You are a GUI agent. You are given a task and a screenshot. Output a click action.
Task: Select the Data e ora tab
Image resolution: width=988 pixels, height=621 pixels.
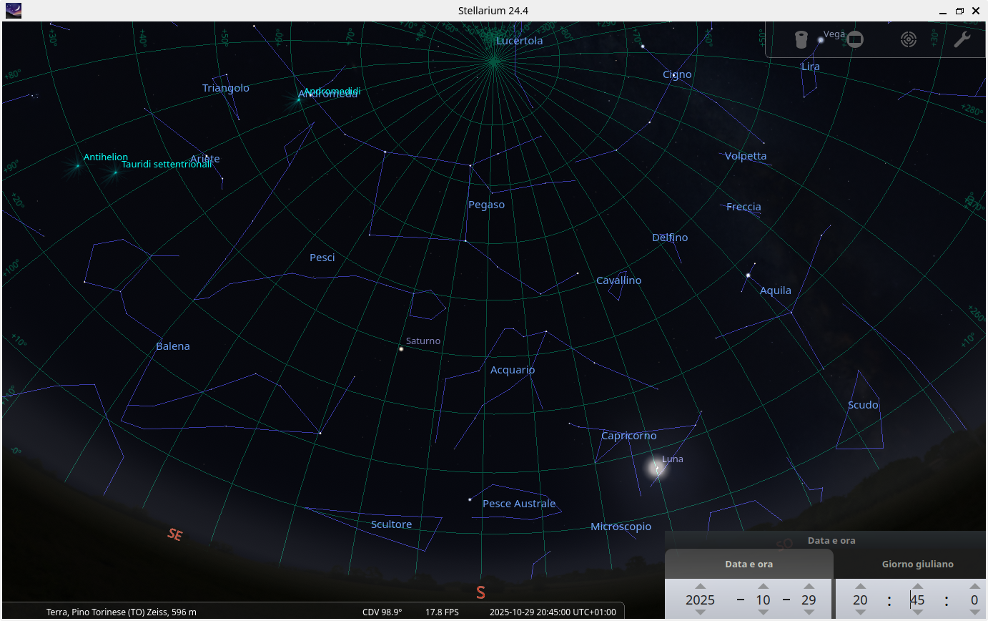(x=749, y=564)
